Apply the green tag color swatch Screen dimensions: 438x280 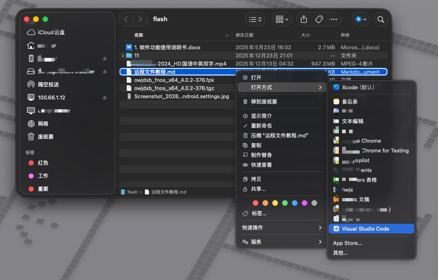pyautogui.click(x=285, y=203)
